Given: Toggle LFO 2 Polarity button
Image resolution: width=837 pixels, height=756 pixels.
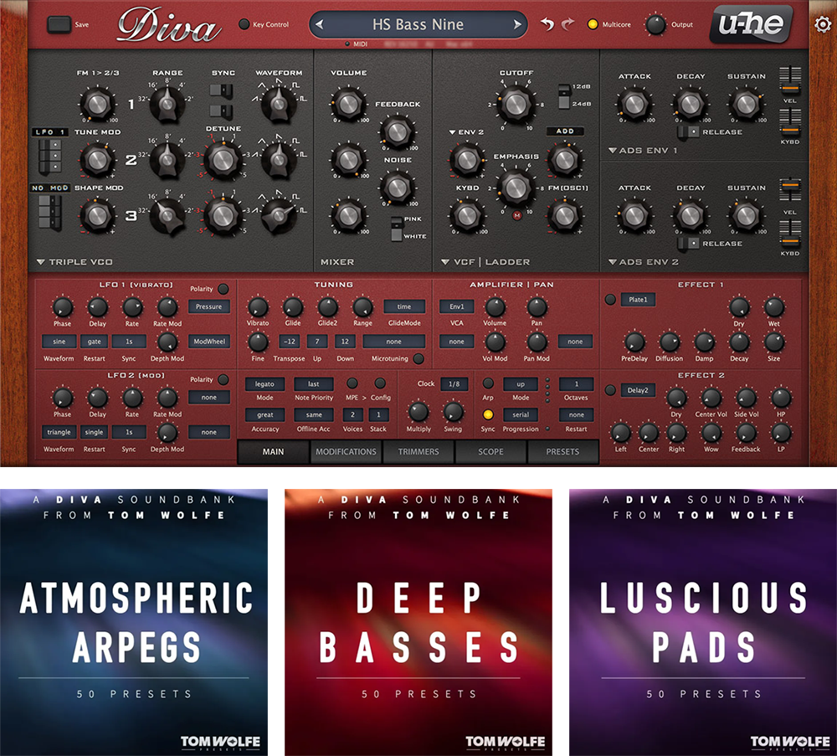Looking at the screenshot, I should tap(223, 379).
